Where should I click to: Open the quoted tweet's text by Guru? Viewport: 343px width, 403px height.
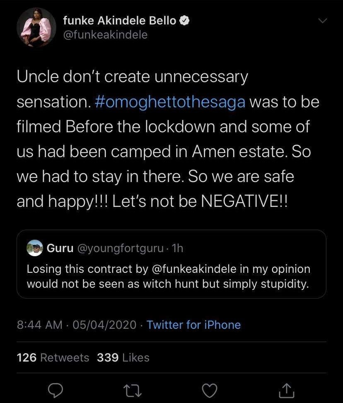[x=168, y=277]
